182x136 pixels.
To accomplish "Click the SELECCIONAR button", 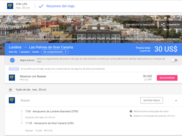I will pyautogui.click(x=167, y=78).
